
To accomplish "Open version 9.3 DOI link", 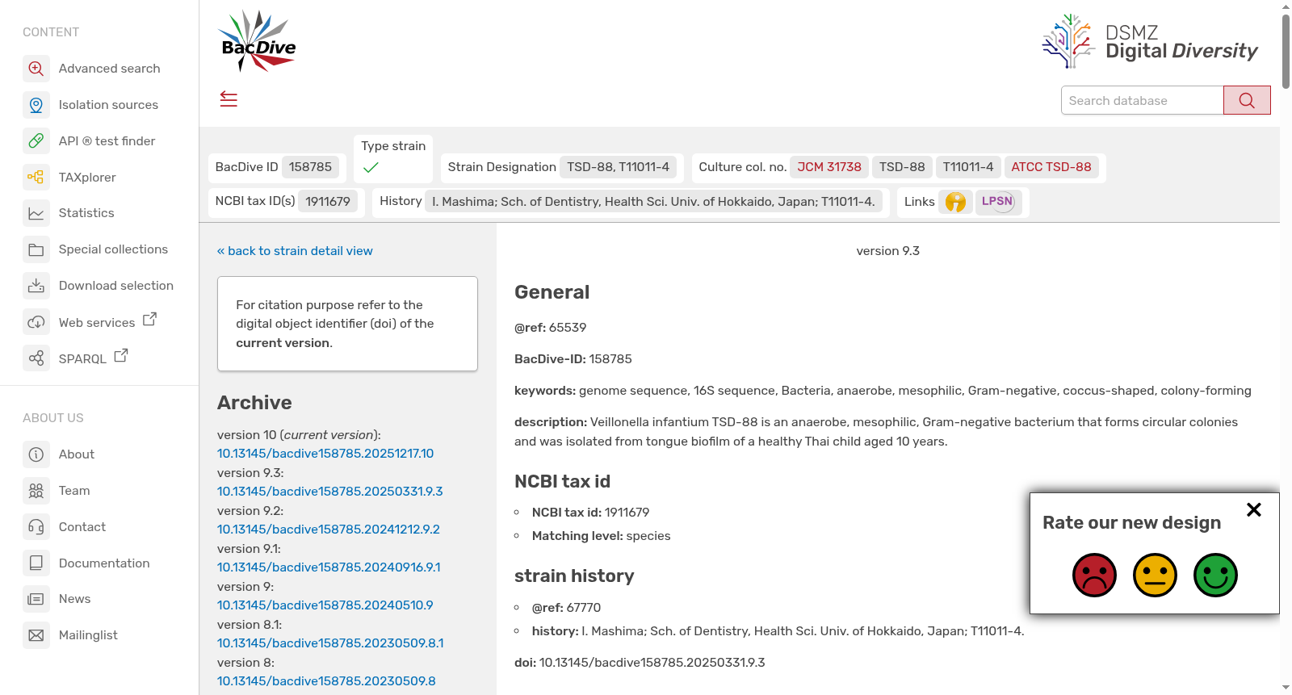I will click(x=330, y=492).
